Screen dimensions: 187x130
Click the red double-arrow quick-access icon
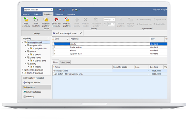pyautogui.click(x=64, y=10)
